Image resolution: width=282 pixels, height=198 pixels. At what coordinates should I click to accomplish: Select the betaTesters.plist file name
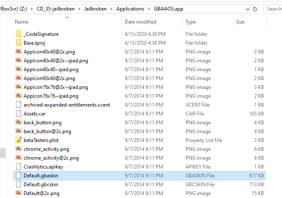tap(41, 140)
